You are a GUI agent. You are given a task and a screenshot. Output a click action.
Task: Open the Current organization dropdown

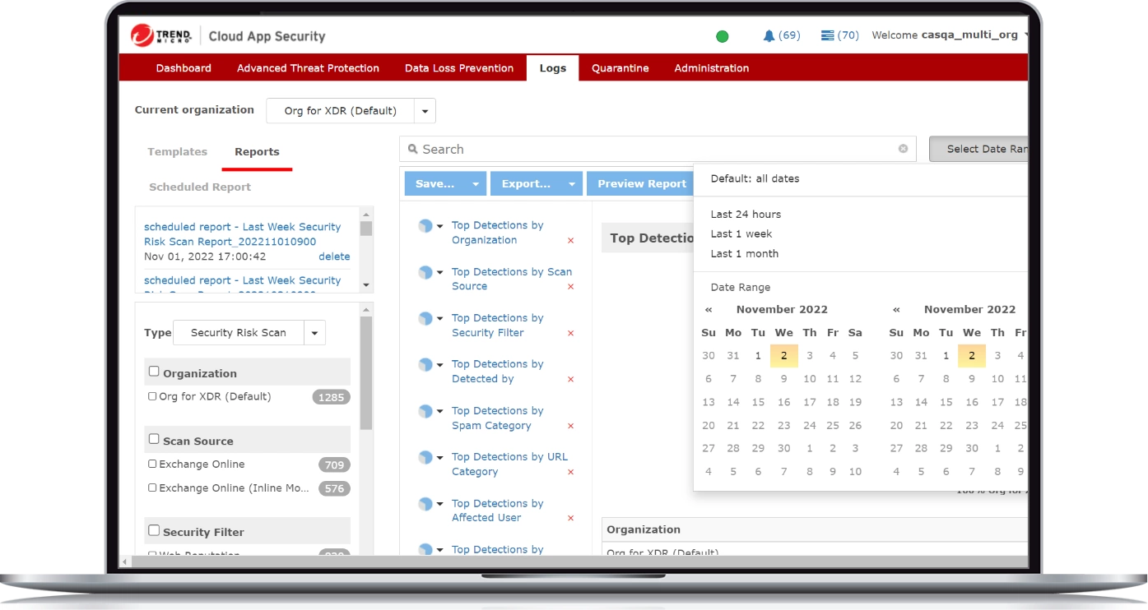point(425,111)
